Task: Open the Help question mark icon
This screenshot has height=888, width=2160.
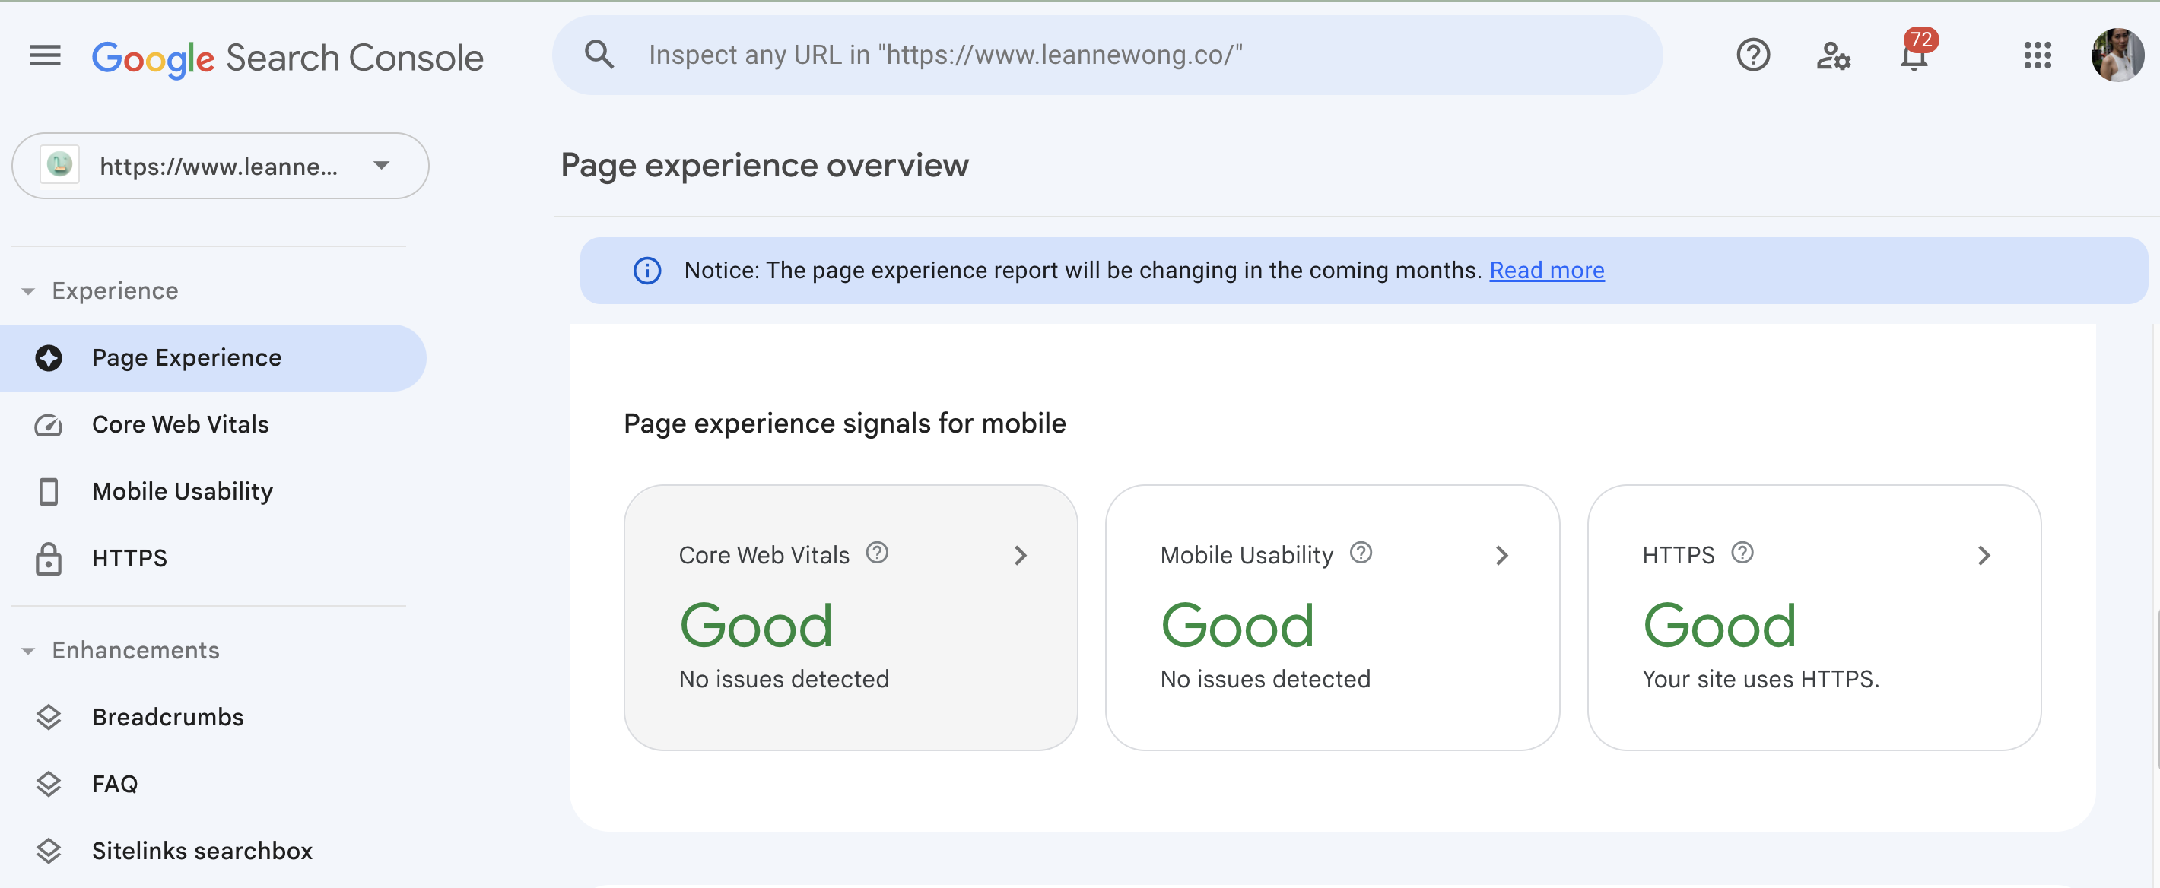Action: (1752, 55)
